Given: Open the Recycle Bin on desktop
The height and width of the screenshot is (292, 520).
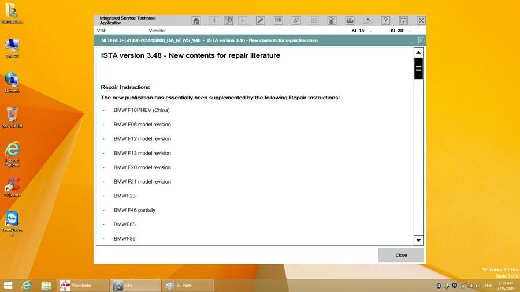Looking at the screenshot, I should [x=12, y=117].
